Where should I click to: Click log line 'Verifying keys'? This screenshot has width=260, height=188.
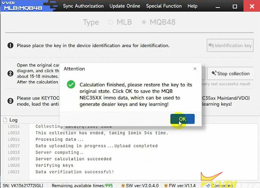tap(54, 165)
